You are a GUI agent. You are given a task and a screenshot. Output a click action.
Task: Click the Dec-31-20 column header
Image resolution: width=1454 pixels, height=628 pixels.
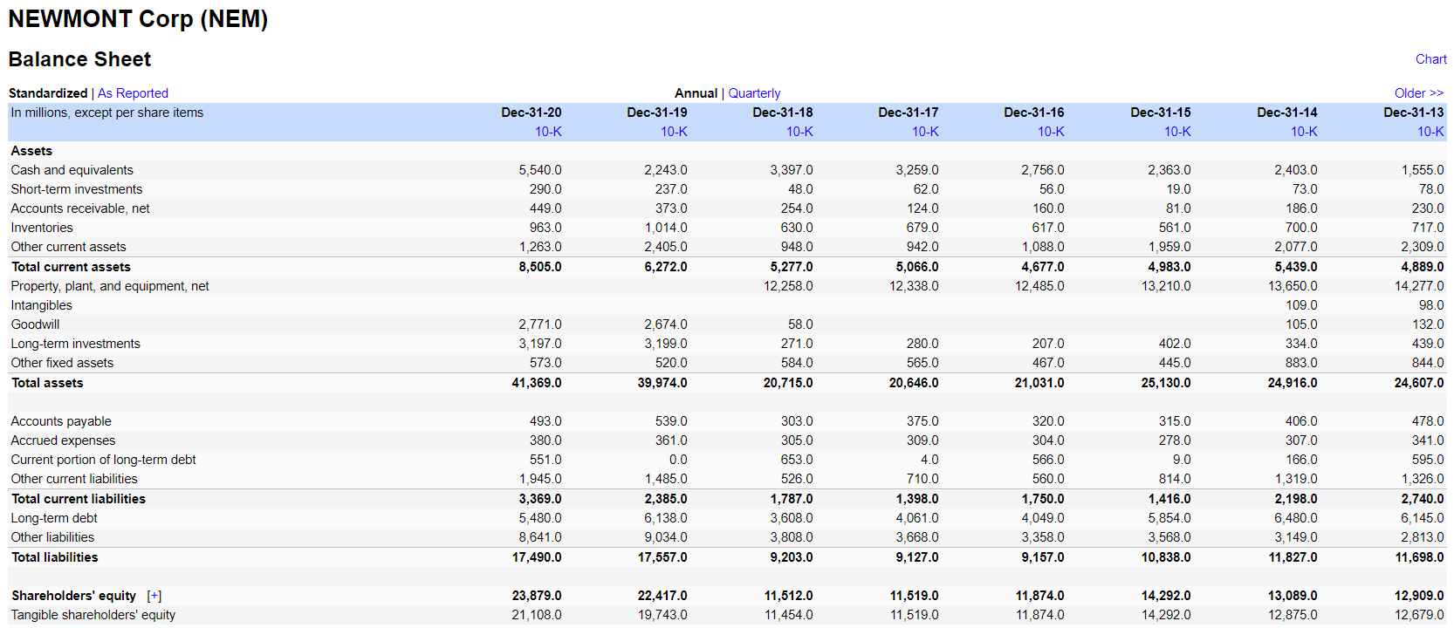coord(532,113)
